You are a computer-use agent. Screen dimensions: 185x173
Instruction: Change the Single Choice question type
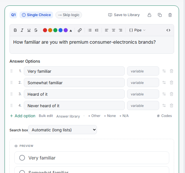click(36, 15)
